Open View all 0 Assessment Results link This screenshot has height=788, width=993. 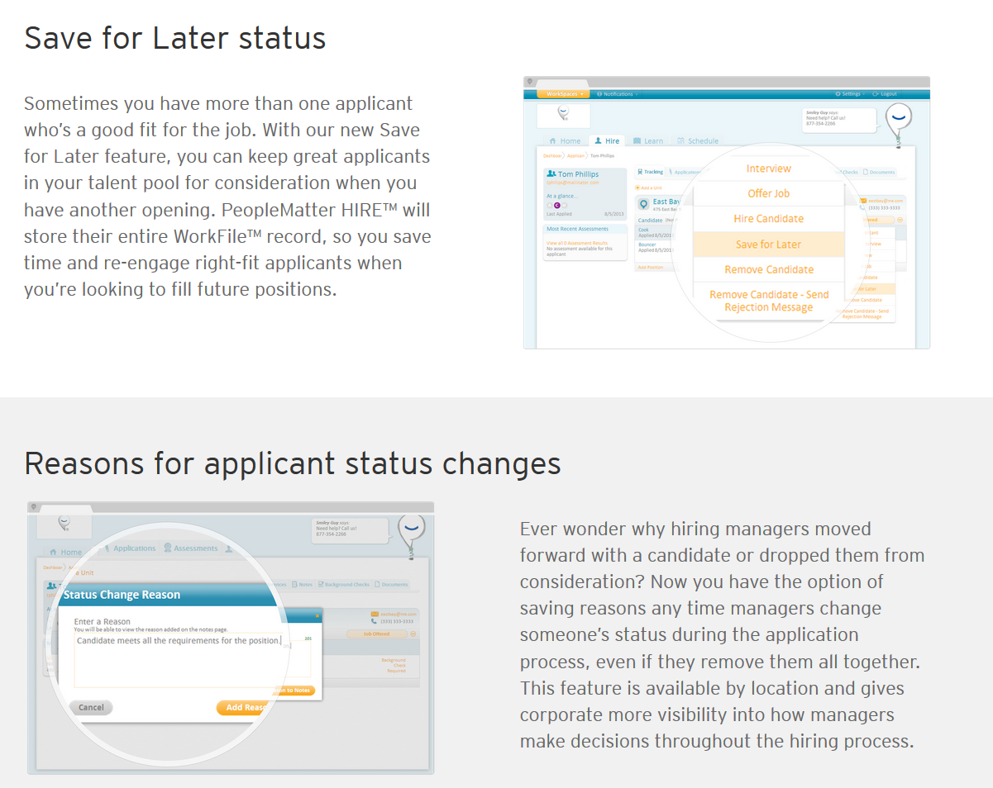pyautogui.click(x=577, y=243)
